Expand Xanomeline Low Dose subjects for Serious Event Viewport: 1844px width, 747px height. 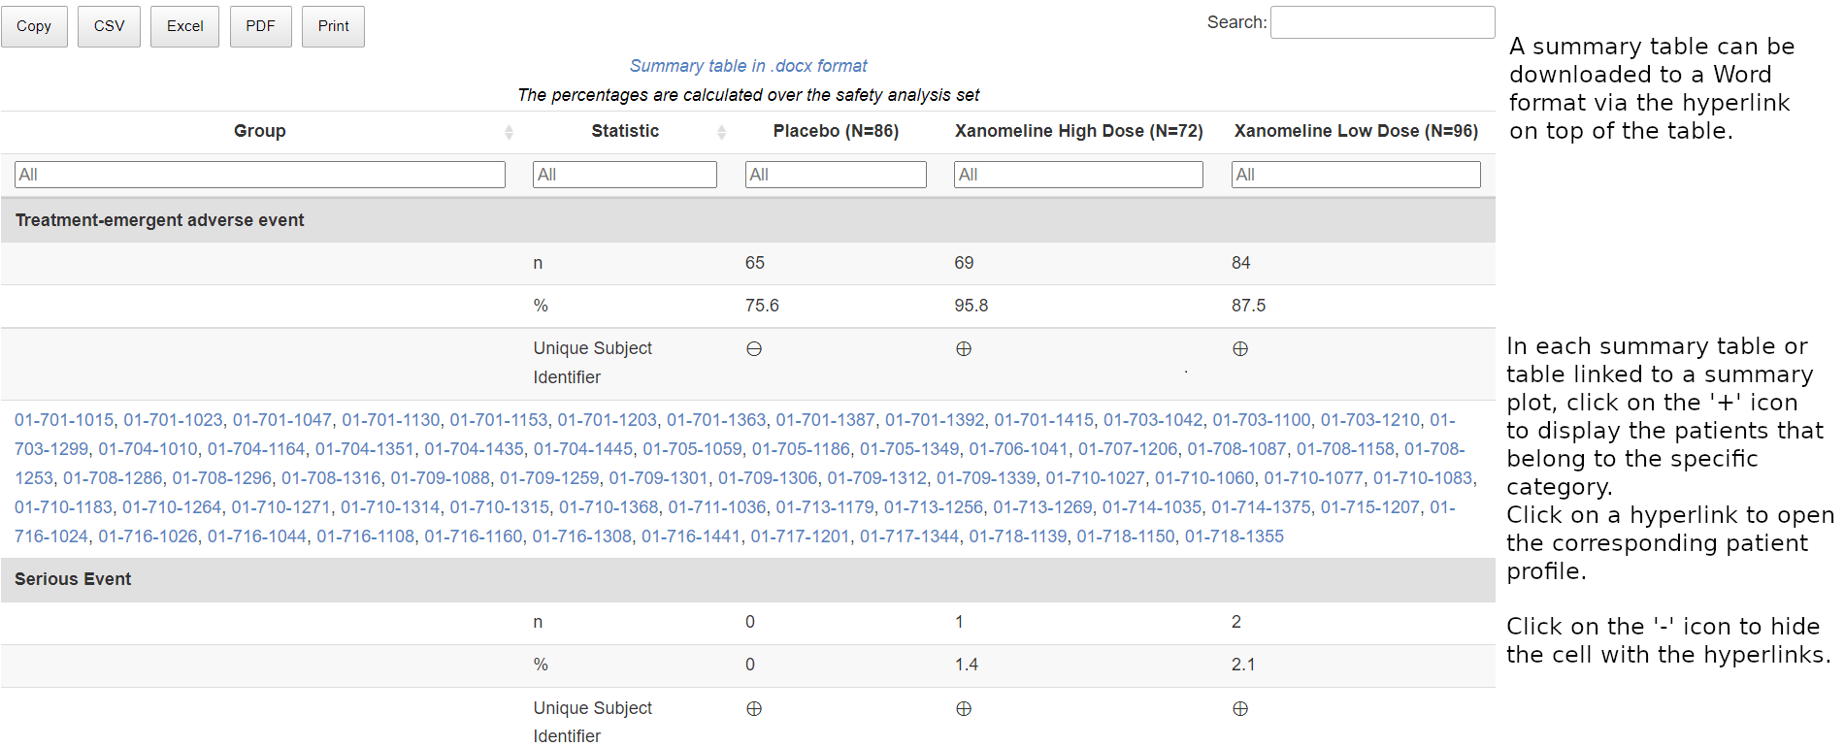point(1240,709)
